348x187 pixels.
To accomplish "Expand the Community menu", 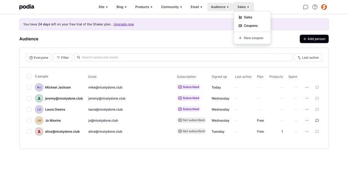I will point(171,7).
